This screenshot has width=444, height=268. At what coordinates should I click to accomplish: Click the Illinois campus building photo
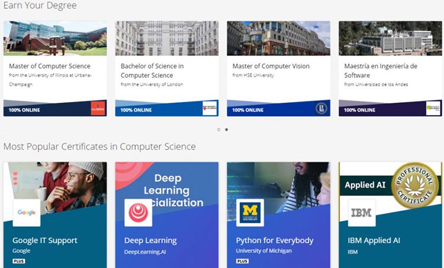point(55,38)
